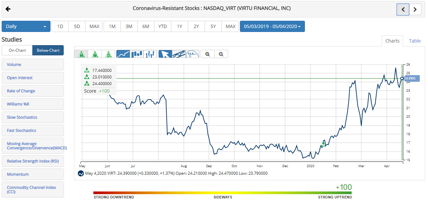Viewport: 428px width, 206px height.
Task: Select the pointer cursor tool
Action: (x=165, y=54)
